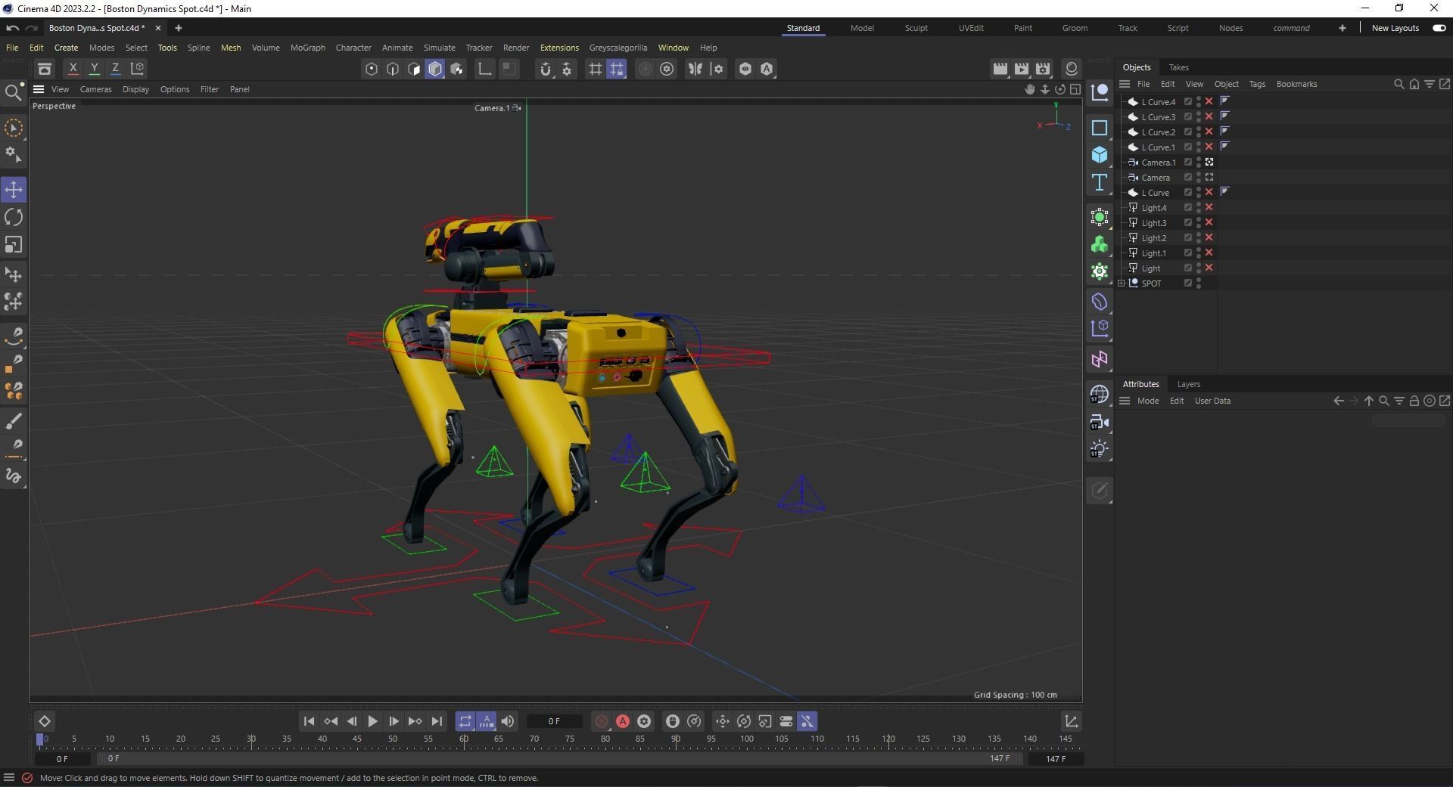
Task: Activate the Live Selection tool
Action: (14, 129)
